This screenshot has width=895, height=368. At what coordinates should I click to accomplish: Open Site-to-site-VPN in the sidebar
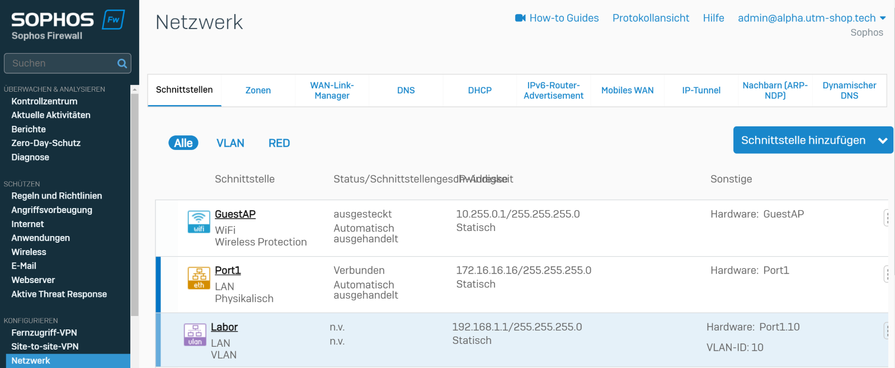(x=45, y=347)
